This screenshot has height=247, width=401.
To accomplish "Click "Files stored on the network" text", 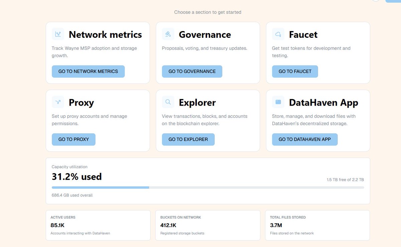I will pyautogui.click(x=292, y=233).
